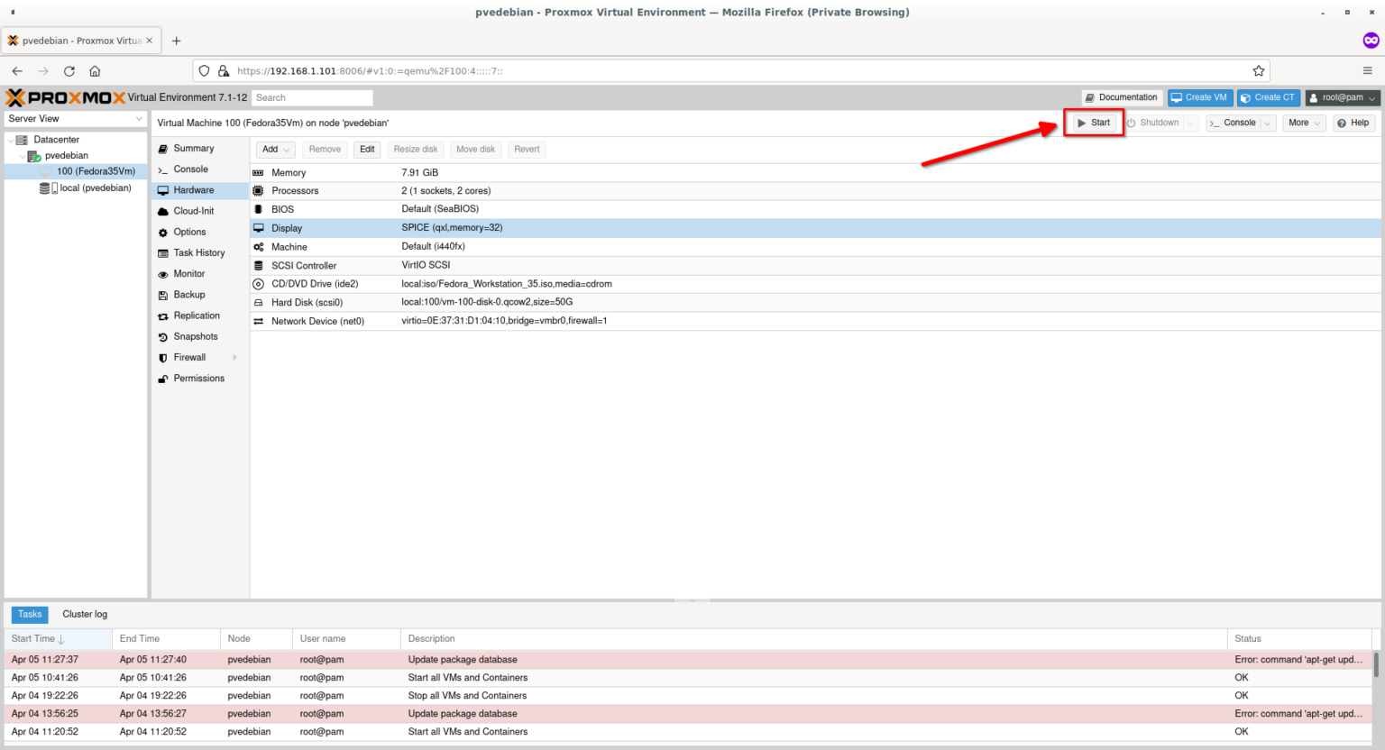Viewport: 1385px width, 750px height.
Task: Start the Fedora35Vm virtual machine
Action: pos(1093,123)
